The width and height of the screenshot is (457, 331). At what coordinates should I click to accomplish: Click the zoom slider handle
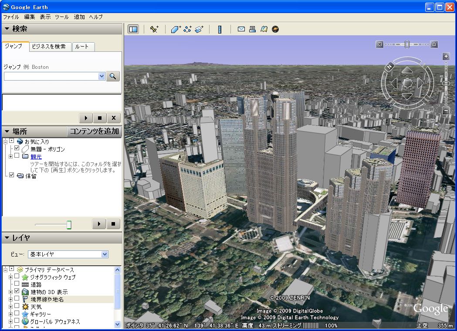[x=446, y=83]
